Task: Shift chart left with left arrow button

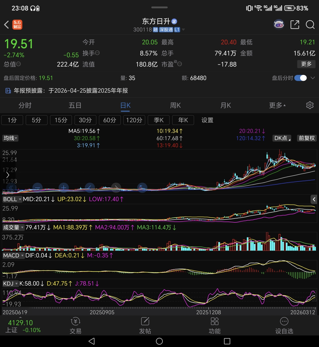Action: click(x=90, y=188)
